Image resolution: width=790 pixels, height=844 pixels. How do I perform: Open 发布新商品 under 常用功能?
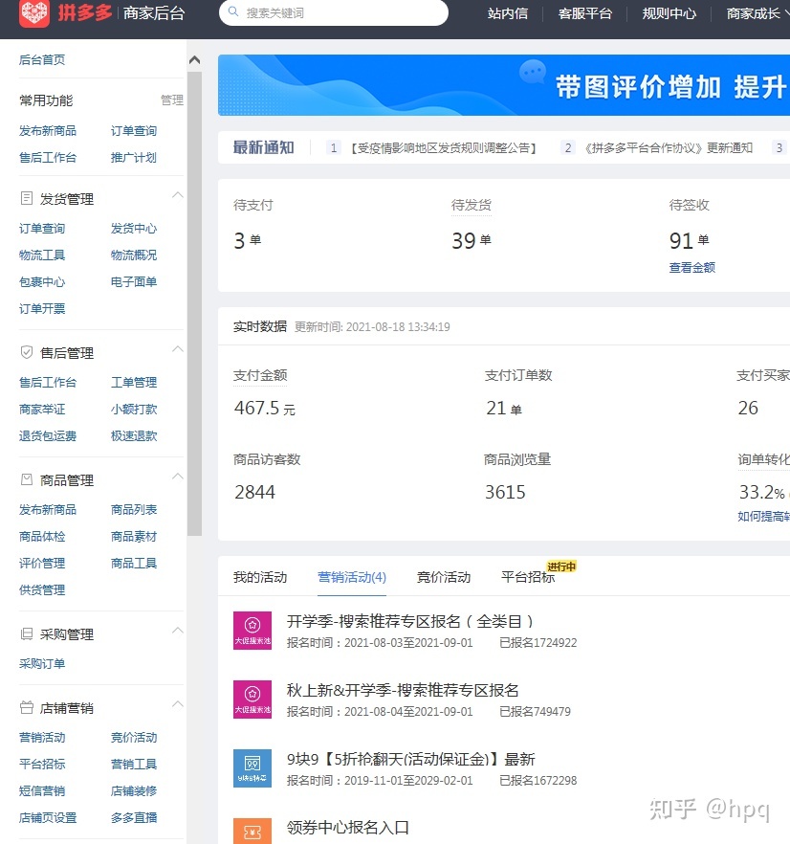tap(48, 131)
